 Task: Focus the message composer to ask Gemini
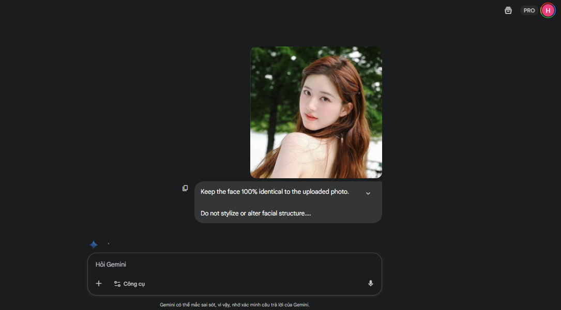point(207,264)
